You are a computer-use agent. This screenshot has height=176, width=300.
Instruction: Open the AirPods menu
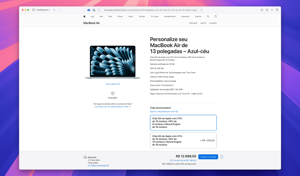click(142, 17)
